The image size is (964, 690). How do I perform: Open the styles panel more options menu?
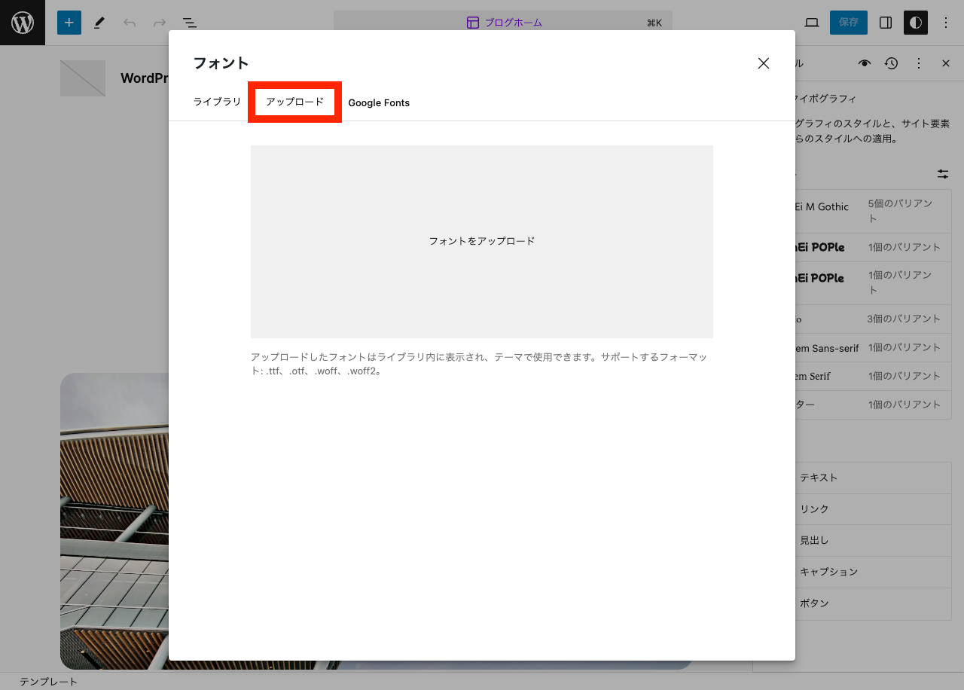(919, 63)
